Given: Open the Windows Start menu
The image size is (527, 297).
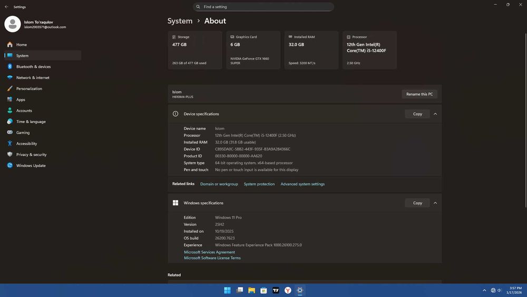Looking at the screenshot, I should 227,290.
